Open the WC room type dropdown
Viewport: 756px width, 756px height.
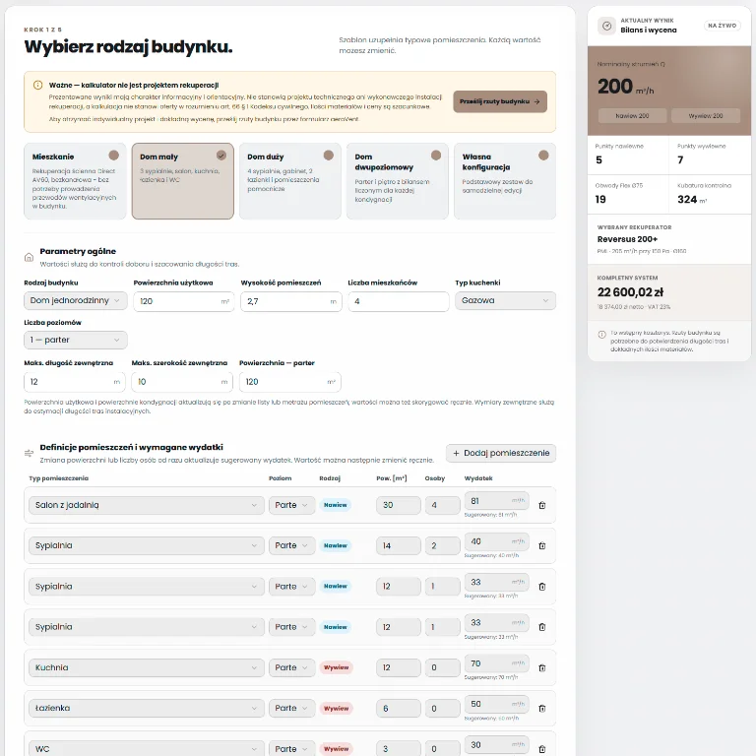point(147,749)
